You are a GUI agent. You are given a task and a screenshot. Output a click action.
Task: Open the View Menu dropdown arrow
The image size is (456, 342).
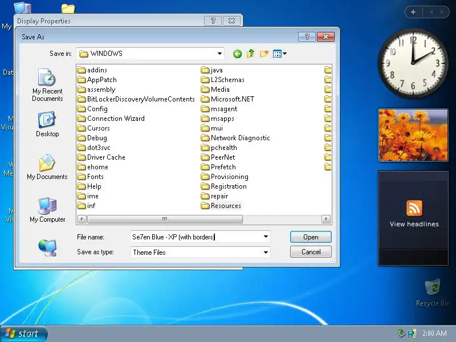284,54
